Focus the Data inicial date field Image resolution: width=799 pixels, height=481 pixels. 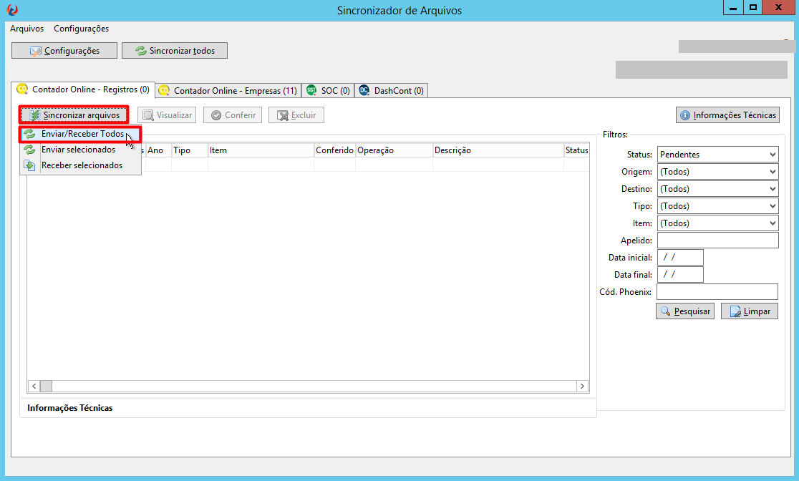(x=680, y=257)
